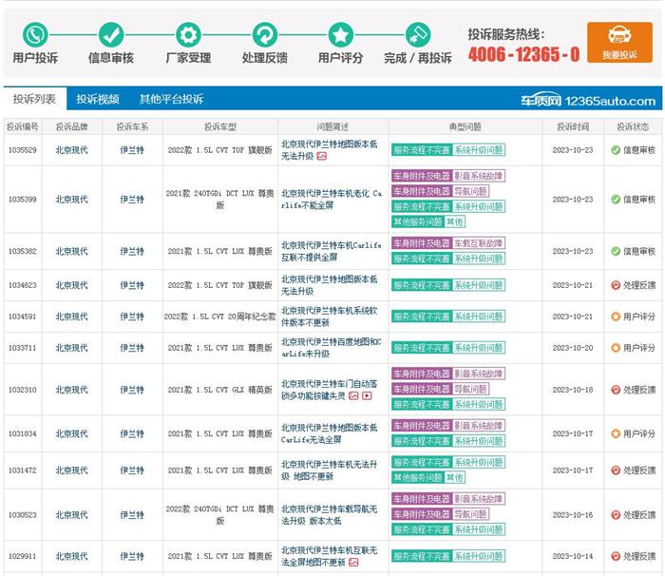Click green 信息审核 status icon for 1035382
The height and width of the screenshot is (576, 665).
point(616,251)
